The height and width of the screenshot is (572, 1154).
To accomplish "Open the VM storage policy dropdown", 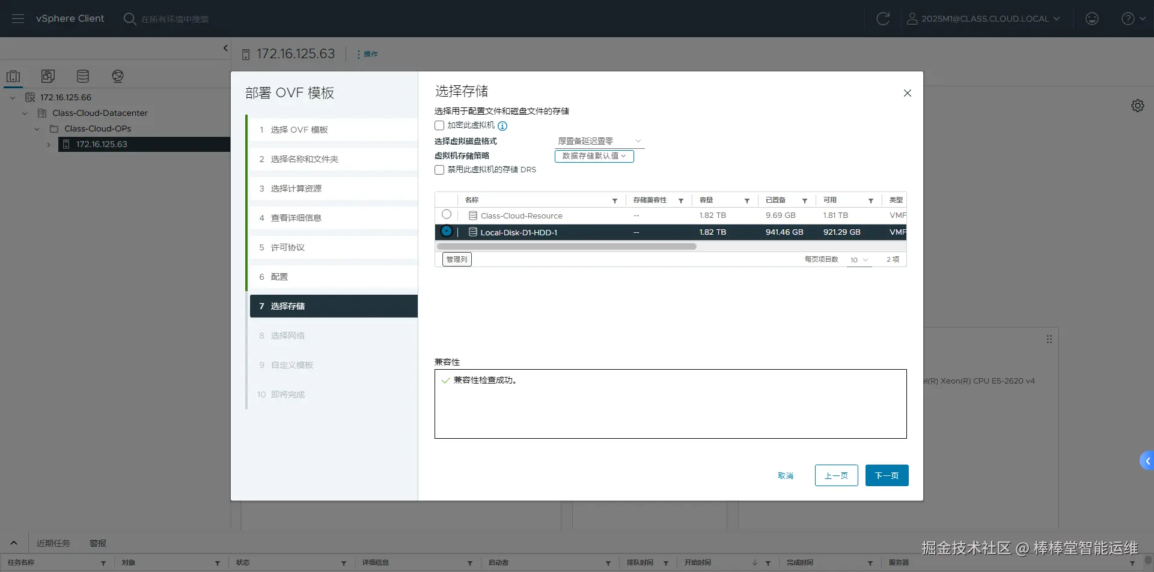I will pos(594,156).
